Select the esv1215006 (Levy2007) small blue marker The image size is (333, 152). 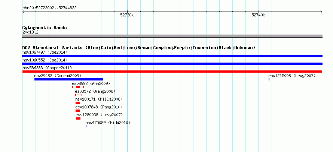(269, 79)
